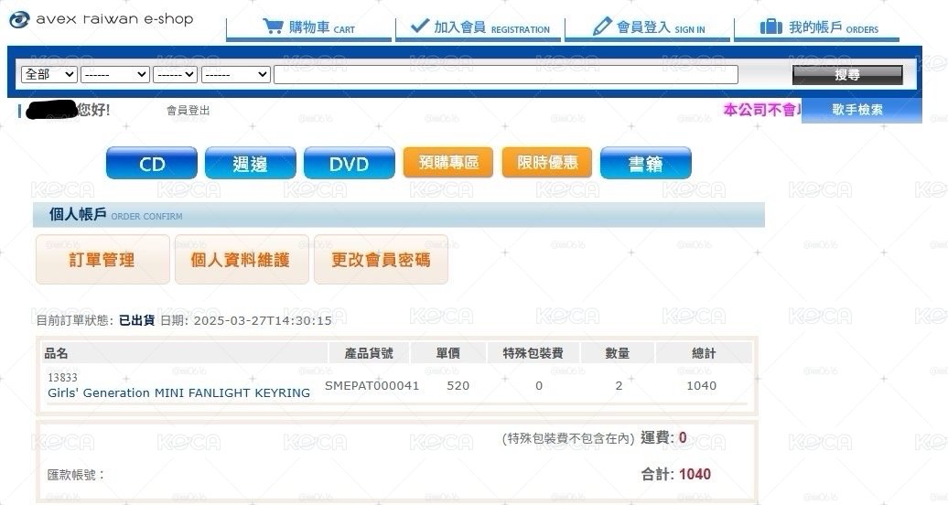Click the registration checkmark icon
This screenshot has height=505, width=948.
coord(419,26)
